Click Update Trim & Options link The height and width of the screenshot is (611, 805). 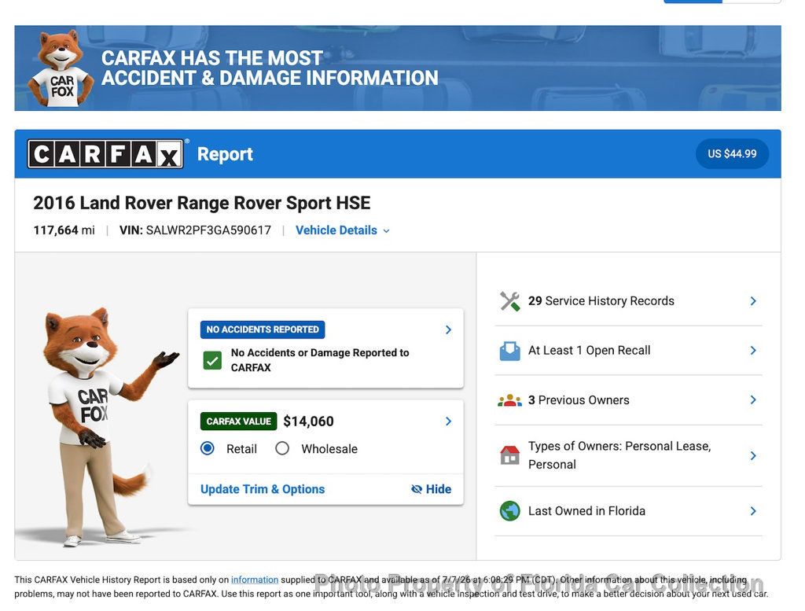coord(263,489)
